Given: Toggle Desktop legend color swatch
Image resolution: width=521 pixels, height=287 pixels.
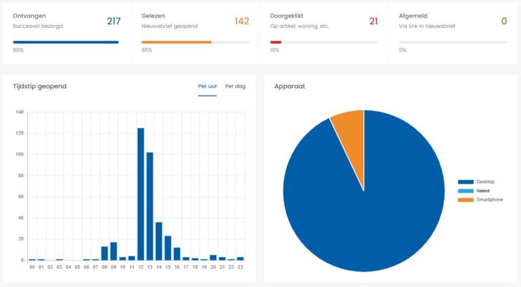Looking at the screenshot, I should pyautogui.click(x=465, y=182).
